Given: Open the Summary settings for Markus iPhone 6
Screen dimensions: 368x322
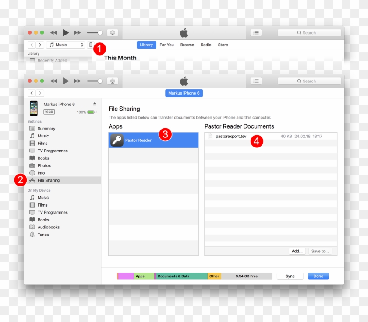Looking at the screenshot, I should point(47,128).
